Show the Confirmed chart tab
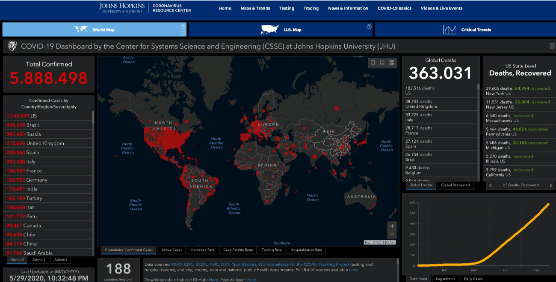556x282 pixels. pyautogui.click(x=418, y=279)
